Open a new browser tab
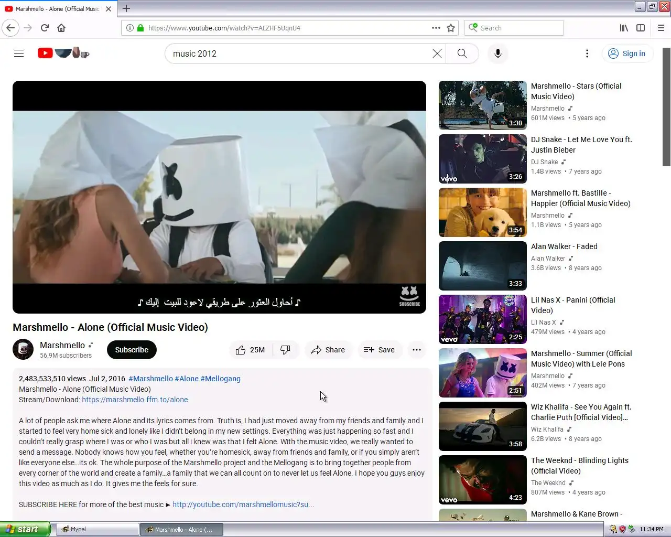 pos(126,8)
